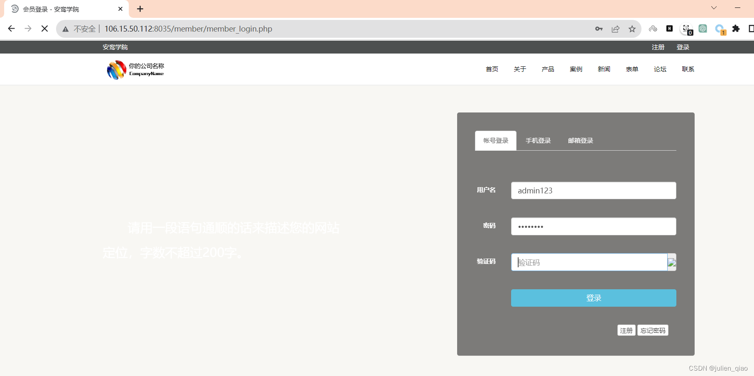Click the 注册 button below the form
Viewport: 754px width, 376px height.
tap(626, 330)
